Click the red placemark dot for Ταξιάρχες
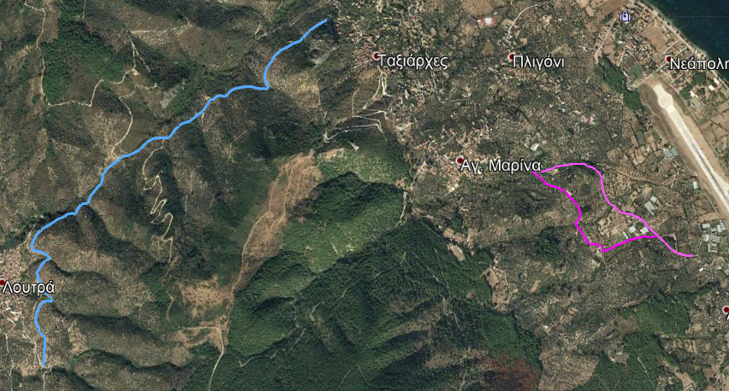 click(376, 56)
